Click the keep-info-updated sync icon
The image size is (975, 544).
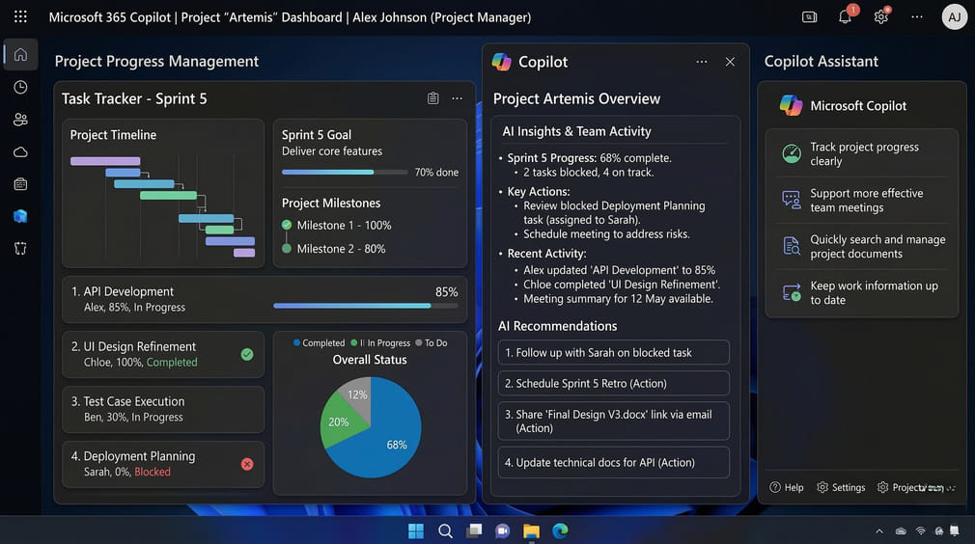791,292
